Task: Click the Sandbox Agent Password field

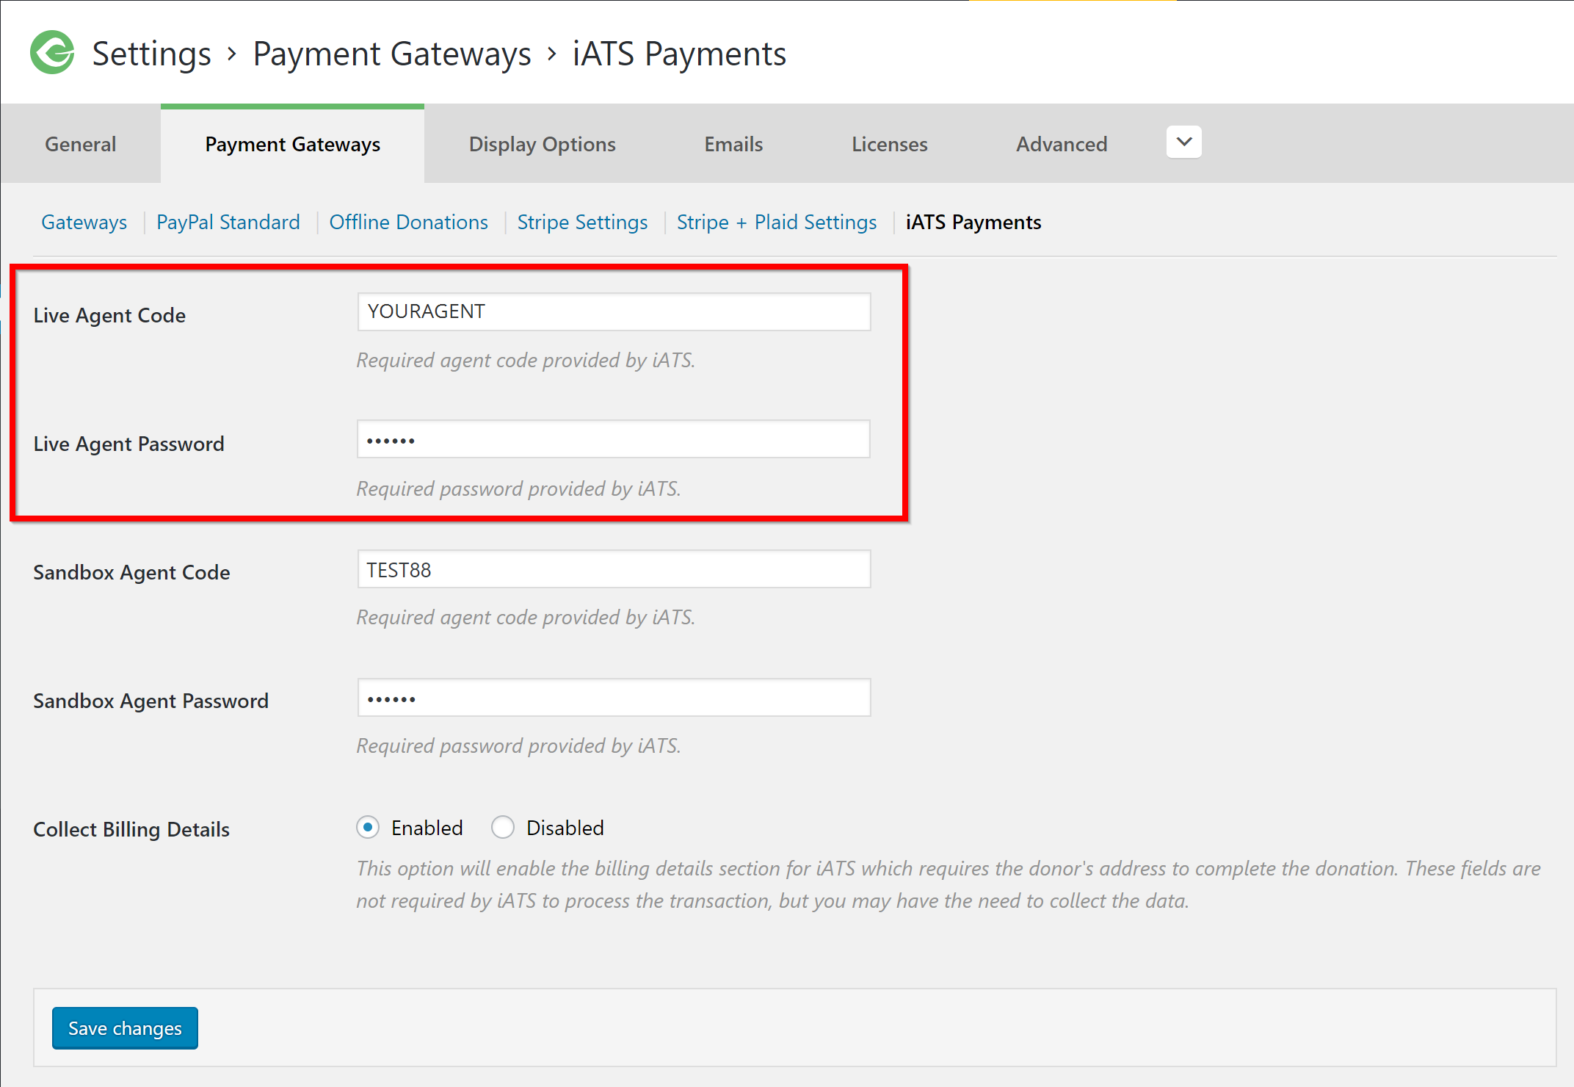Action: pos(614,698)
